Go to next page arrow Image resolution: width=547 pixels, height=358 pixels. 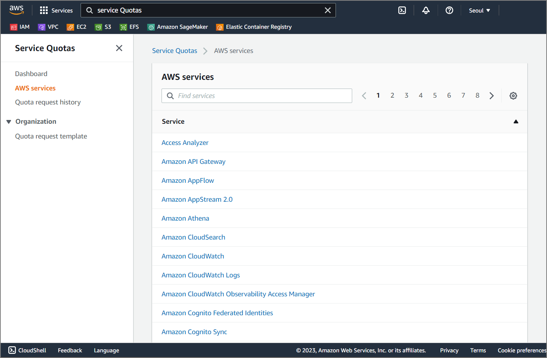coord(491,96)
